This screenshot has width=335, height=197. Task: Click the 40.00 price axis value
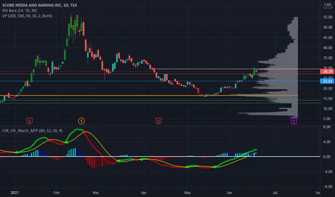click(x=328, y=48)
